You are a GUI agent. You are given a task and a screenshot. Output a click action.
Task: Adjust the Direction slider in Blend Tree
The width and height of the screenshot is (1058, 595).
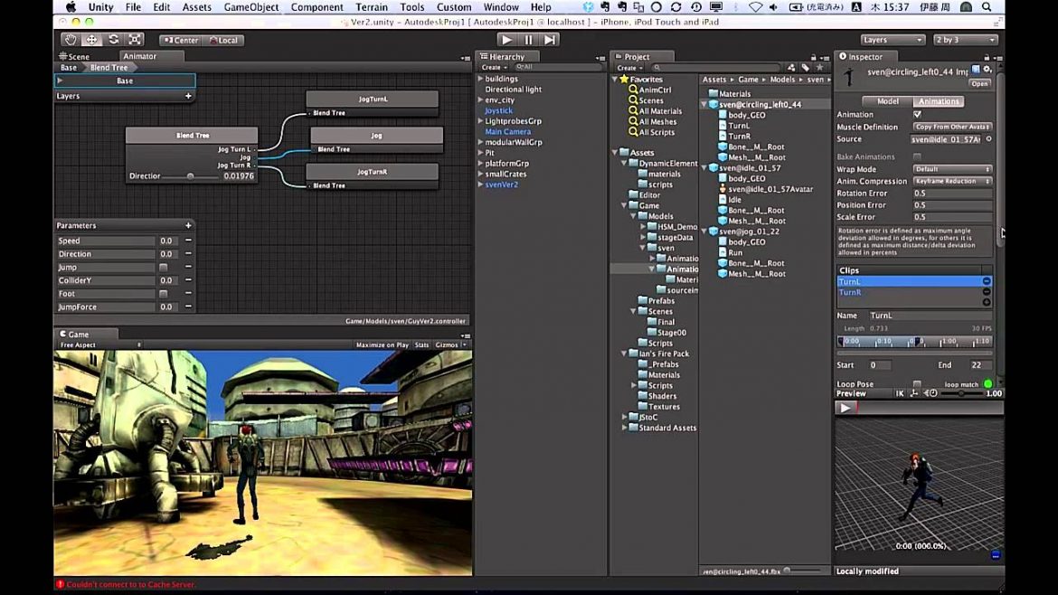coord(191,176)
